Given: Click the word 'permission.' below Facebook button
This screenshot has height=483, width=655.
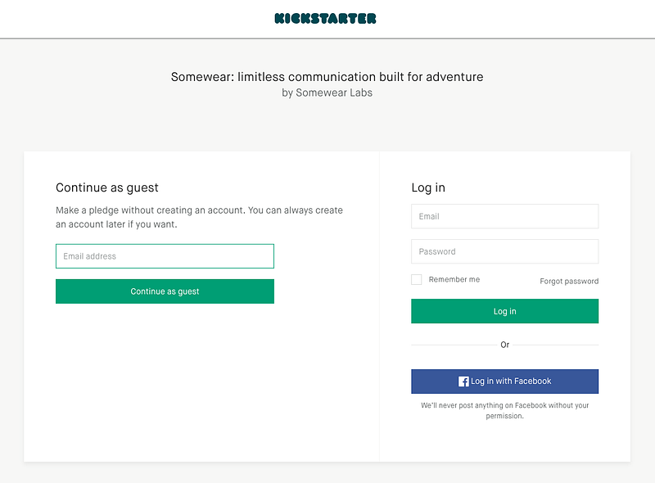Looking at the screenshot, I should click(504, 416).
